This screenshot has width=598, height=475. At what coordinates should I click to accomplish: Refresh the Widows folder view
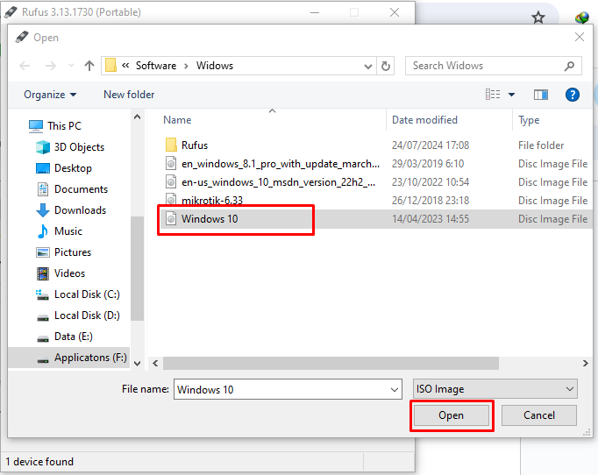386,66
